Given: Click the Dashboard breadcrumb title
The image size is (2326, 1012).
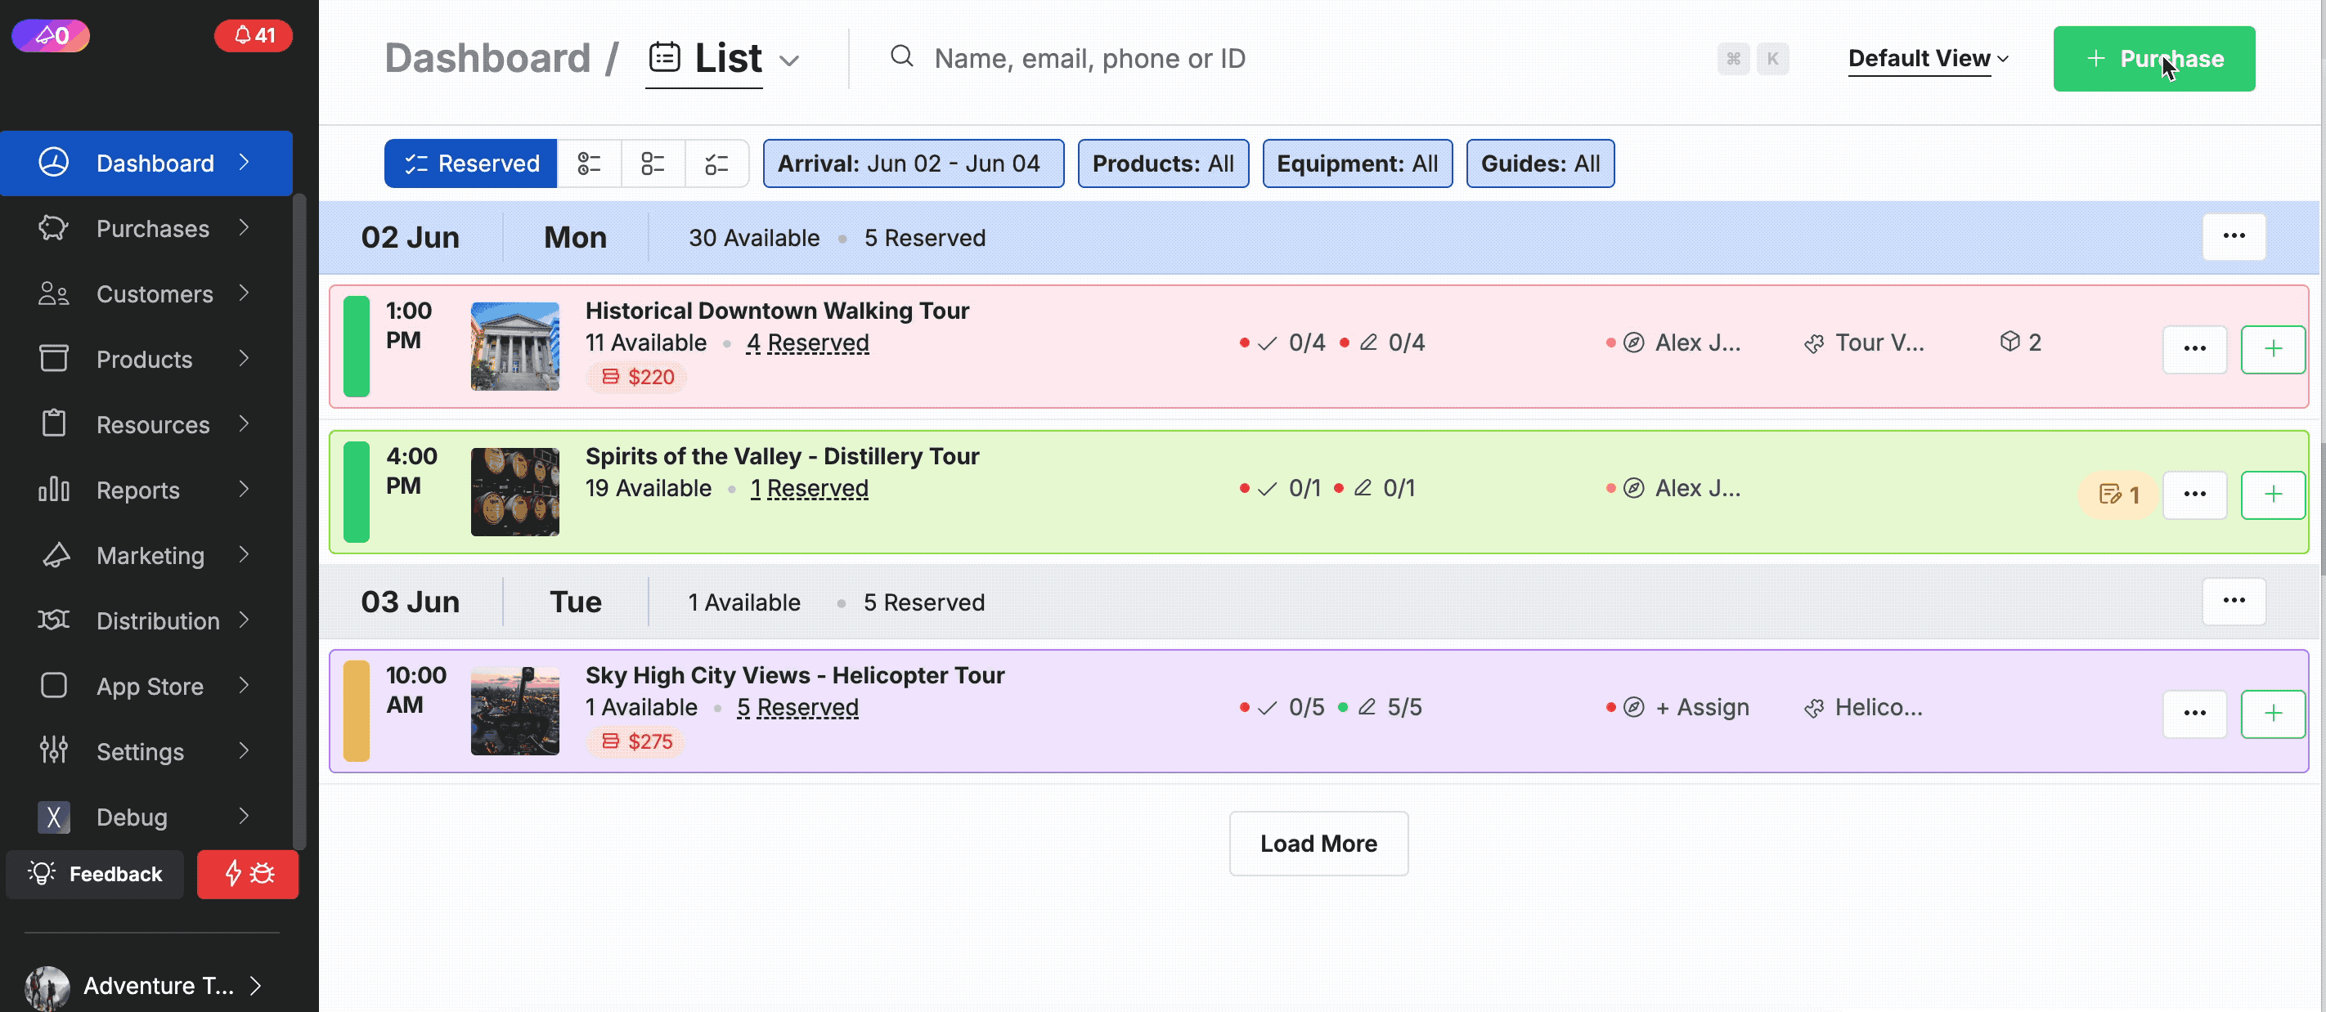Looking at the screenshot, I should 487,58.
